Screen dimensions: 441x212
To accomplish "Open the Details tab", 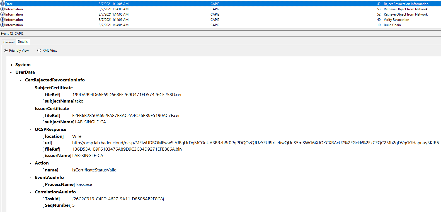I will tap(23, 42).
